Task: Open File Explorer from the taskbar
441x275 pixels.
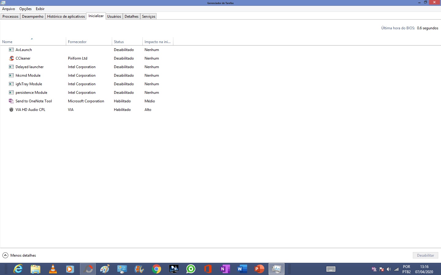Action: [36, 269]
